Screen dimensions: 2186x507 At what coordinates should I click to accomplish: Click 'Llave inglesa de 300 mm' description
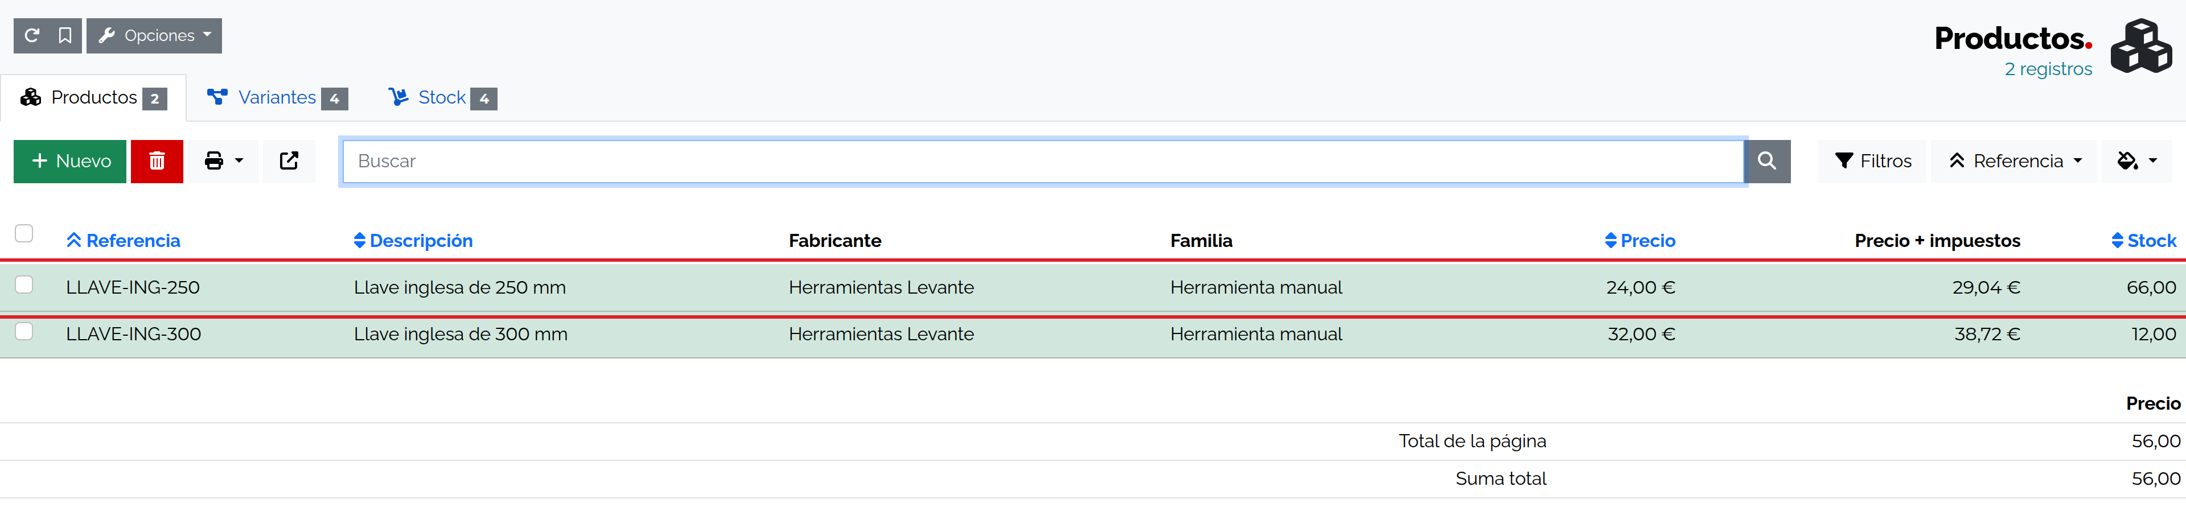pos(461,334)
